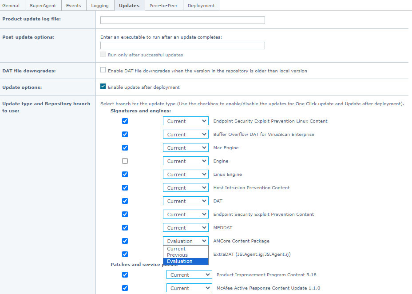The height and width of the screenshot is (294, 412).
Task: Uncheck McAfee Active Response Content Update 1.1.0
Action: (x=125, y=288)
